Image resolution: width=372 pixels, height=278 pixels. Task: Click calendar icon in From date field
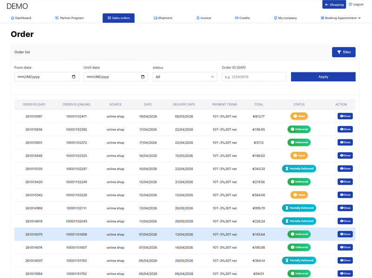point(74,77)
